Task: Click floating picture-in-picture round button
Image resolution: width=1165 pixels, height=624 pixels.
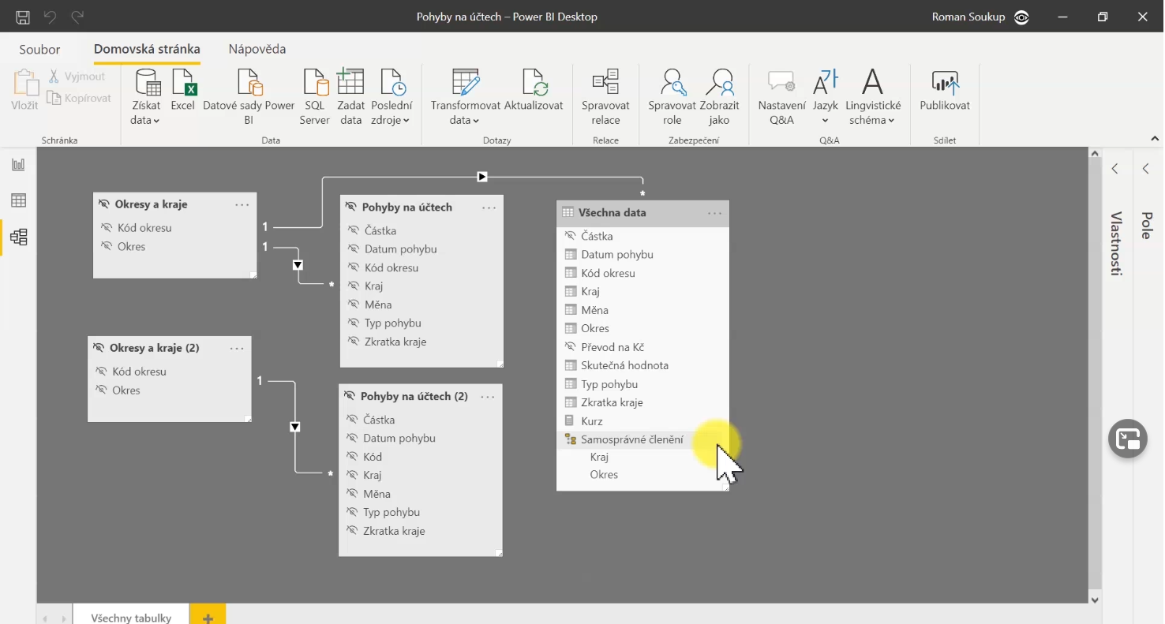Action: (1127, 439)
